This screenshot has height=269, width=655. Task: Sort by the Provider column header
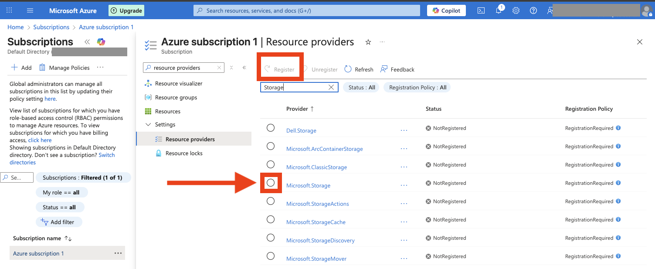click(299, 109)
